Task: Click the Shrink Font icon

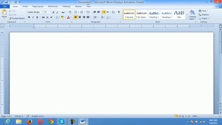Action: point(57,12)
